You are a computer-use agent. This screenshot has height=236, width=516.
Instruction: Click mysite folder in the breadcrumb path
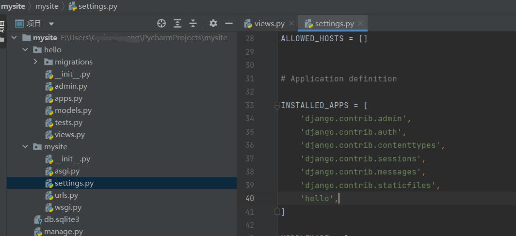click(47, 6)
